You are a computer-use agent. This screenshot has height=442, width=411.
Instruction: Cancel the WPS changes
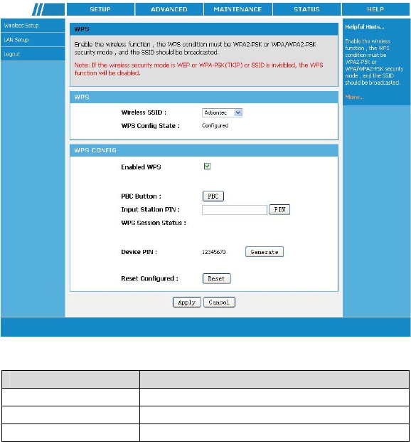(x=219, y=302)
